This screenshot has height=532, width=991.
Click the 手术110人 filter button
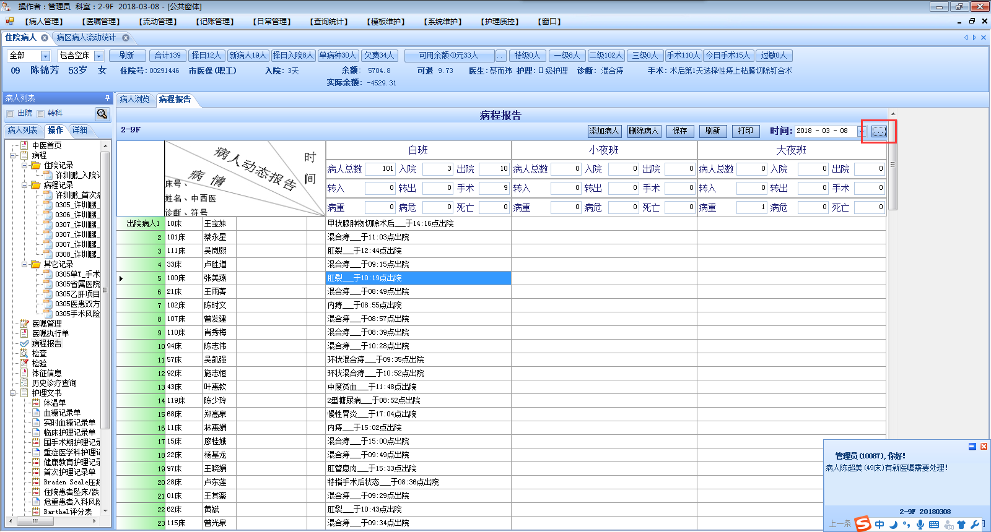(683, 56)
